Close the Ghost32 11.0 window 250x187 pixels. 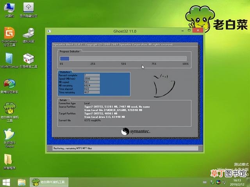click(198, 30)
